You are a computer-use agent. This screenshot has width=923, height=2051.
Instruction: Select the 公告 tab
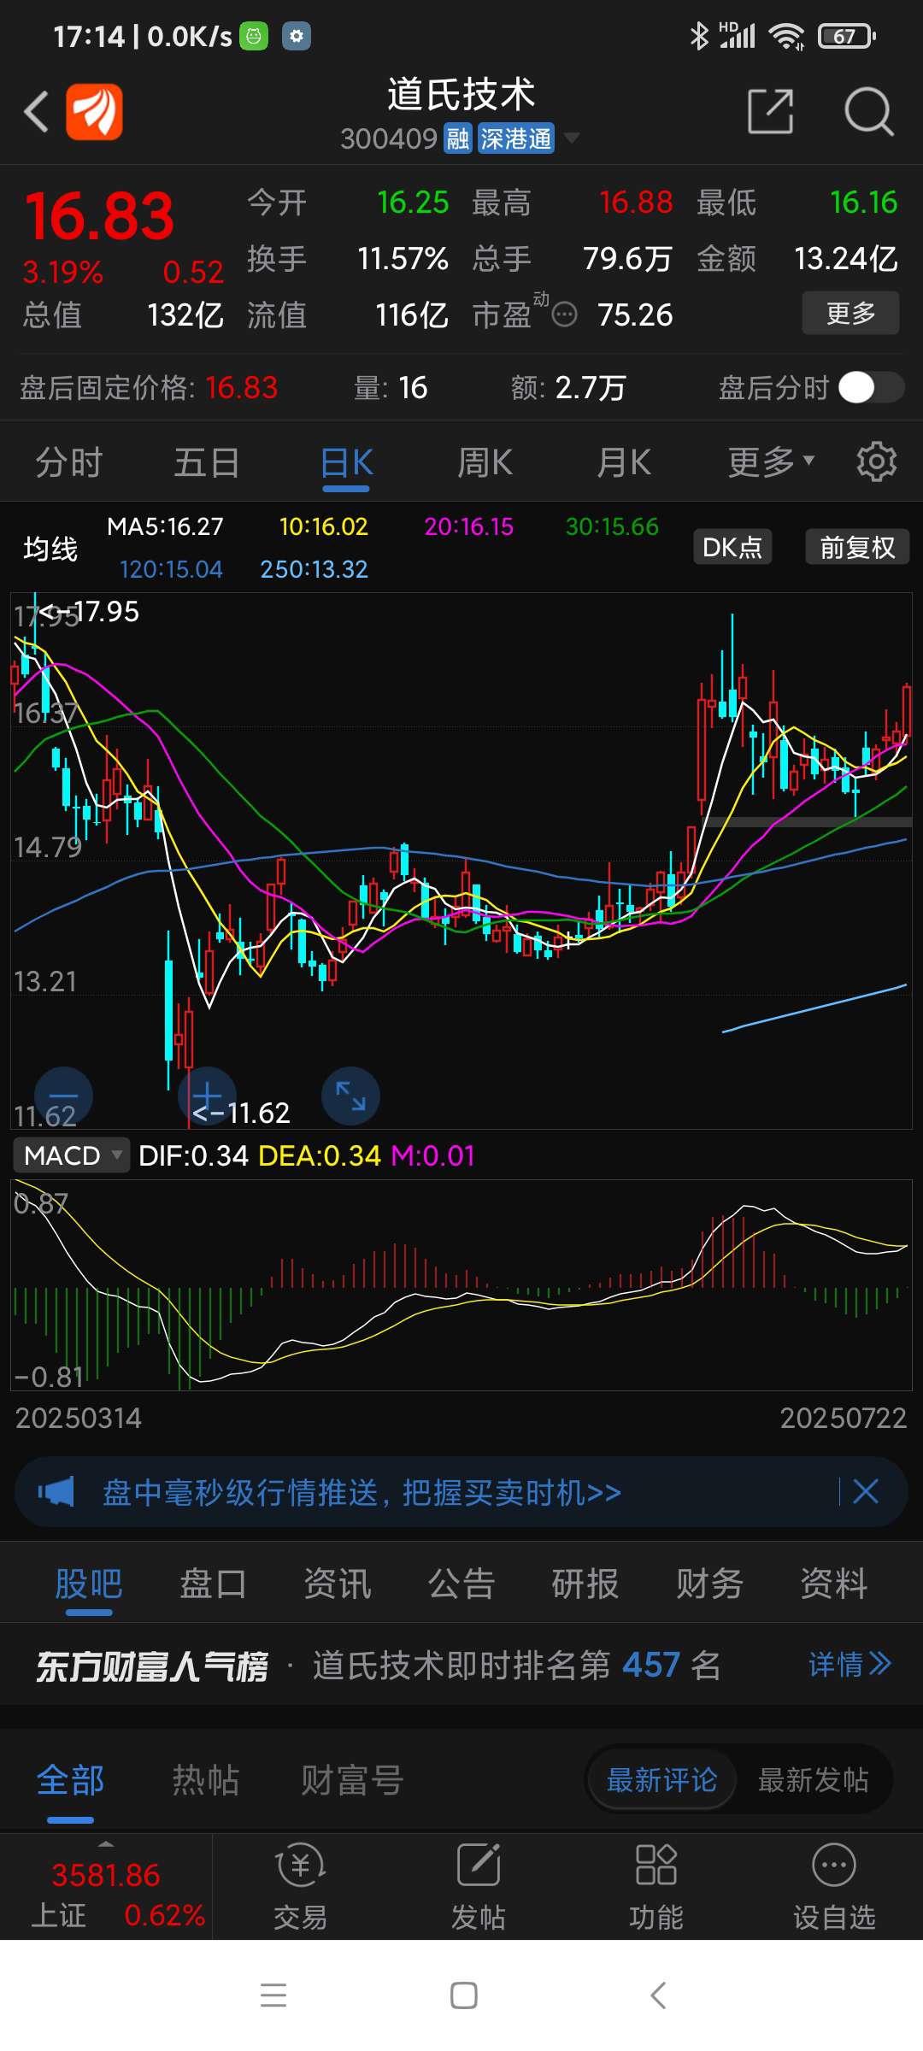[x=461, y=1584]
